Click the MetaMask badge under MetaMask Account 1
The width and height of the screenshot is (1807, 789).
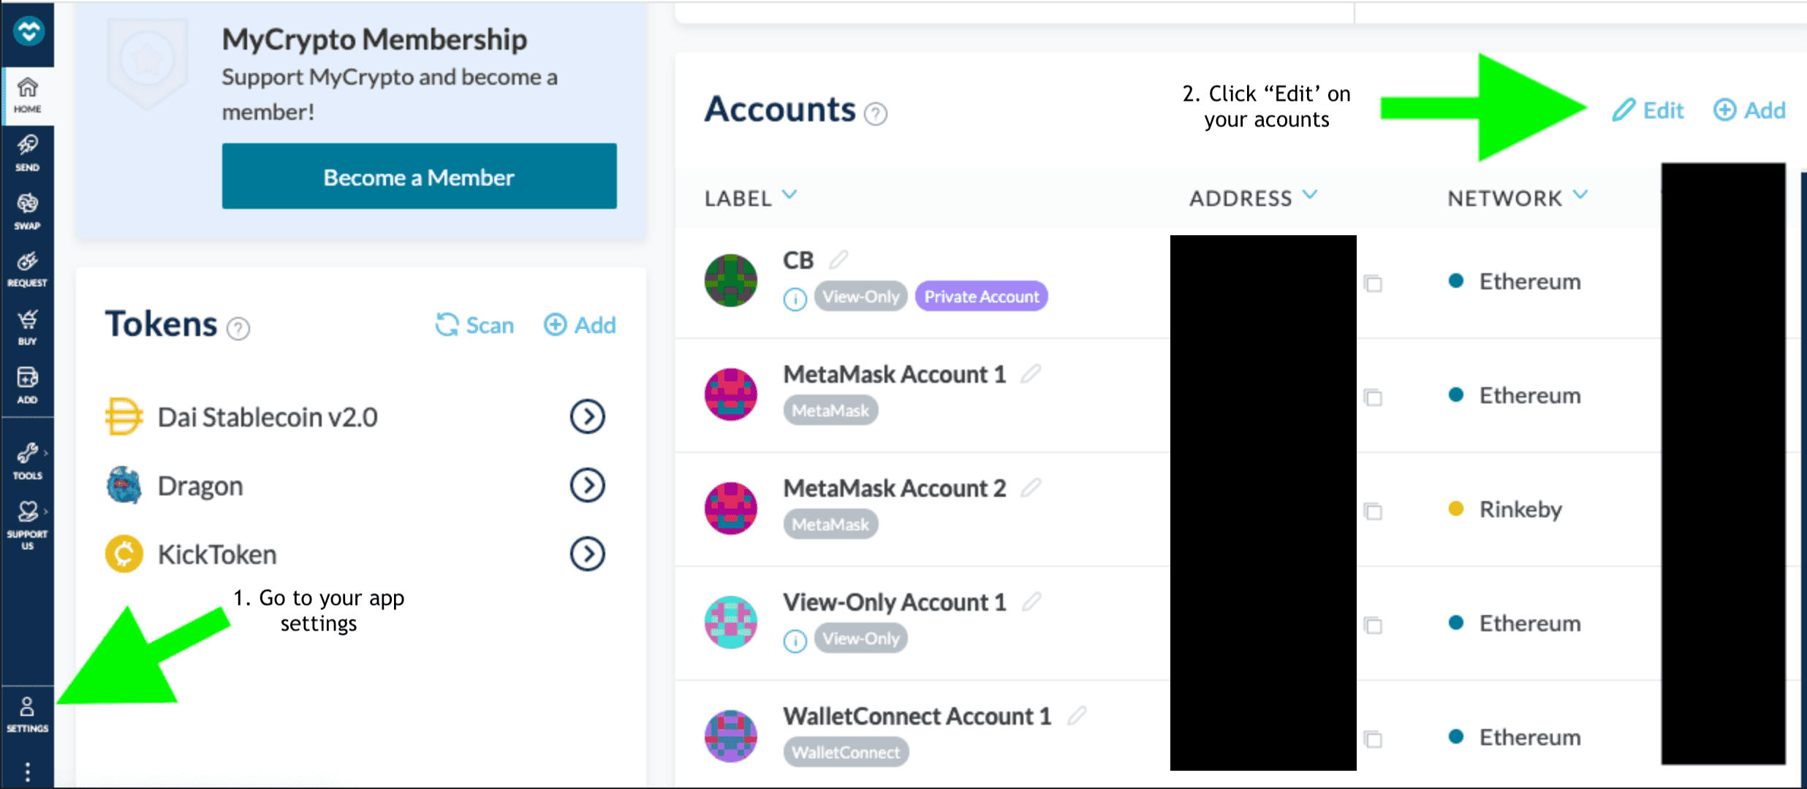coord(830,411)
